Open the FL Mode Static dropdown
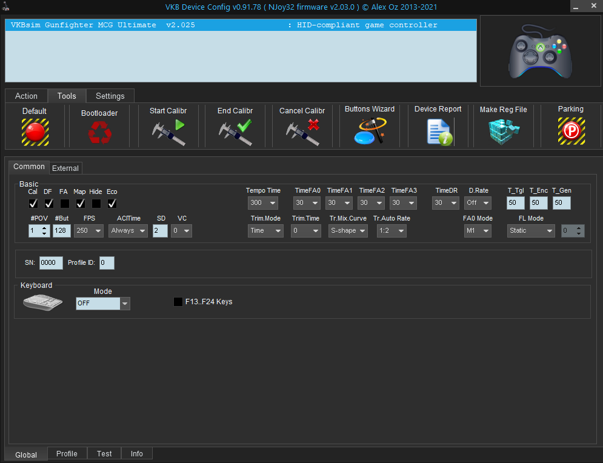603x463 pixels. [x=531, y=231]
